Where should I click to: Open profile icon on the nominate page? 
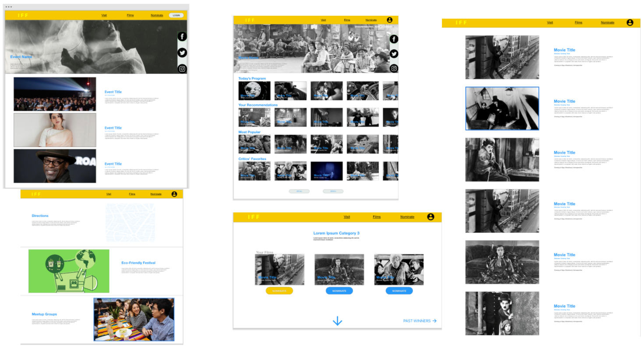(x=430, y=217)
